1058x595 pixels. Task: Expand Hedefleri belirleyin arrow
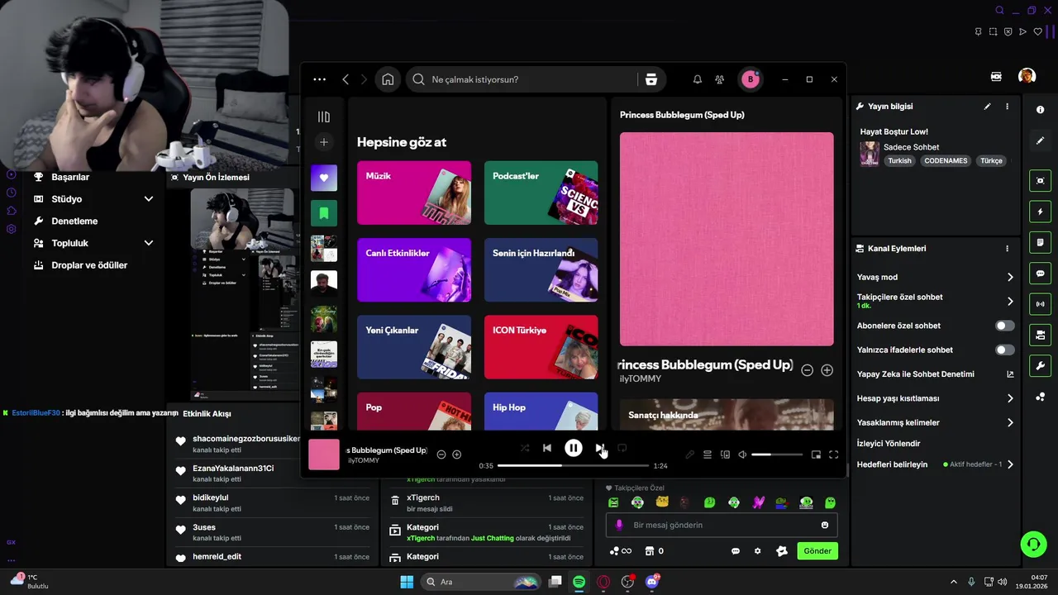pyautogui.click(x=1010, y=464)
